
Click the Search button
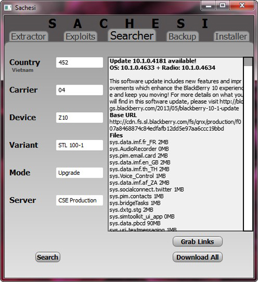[48, 257]
